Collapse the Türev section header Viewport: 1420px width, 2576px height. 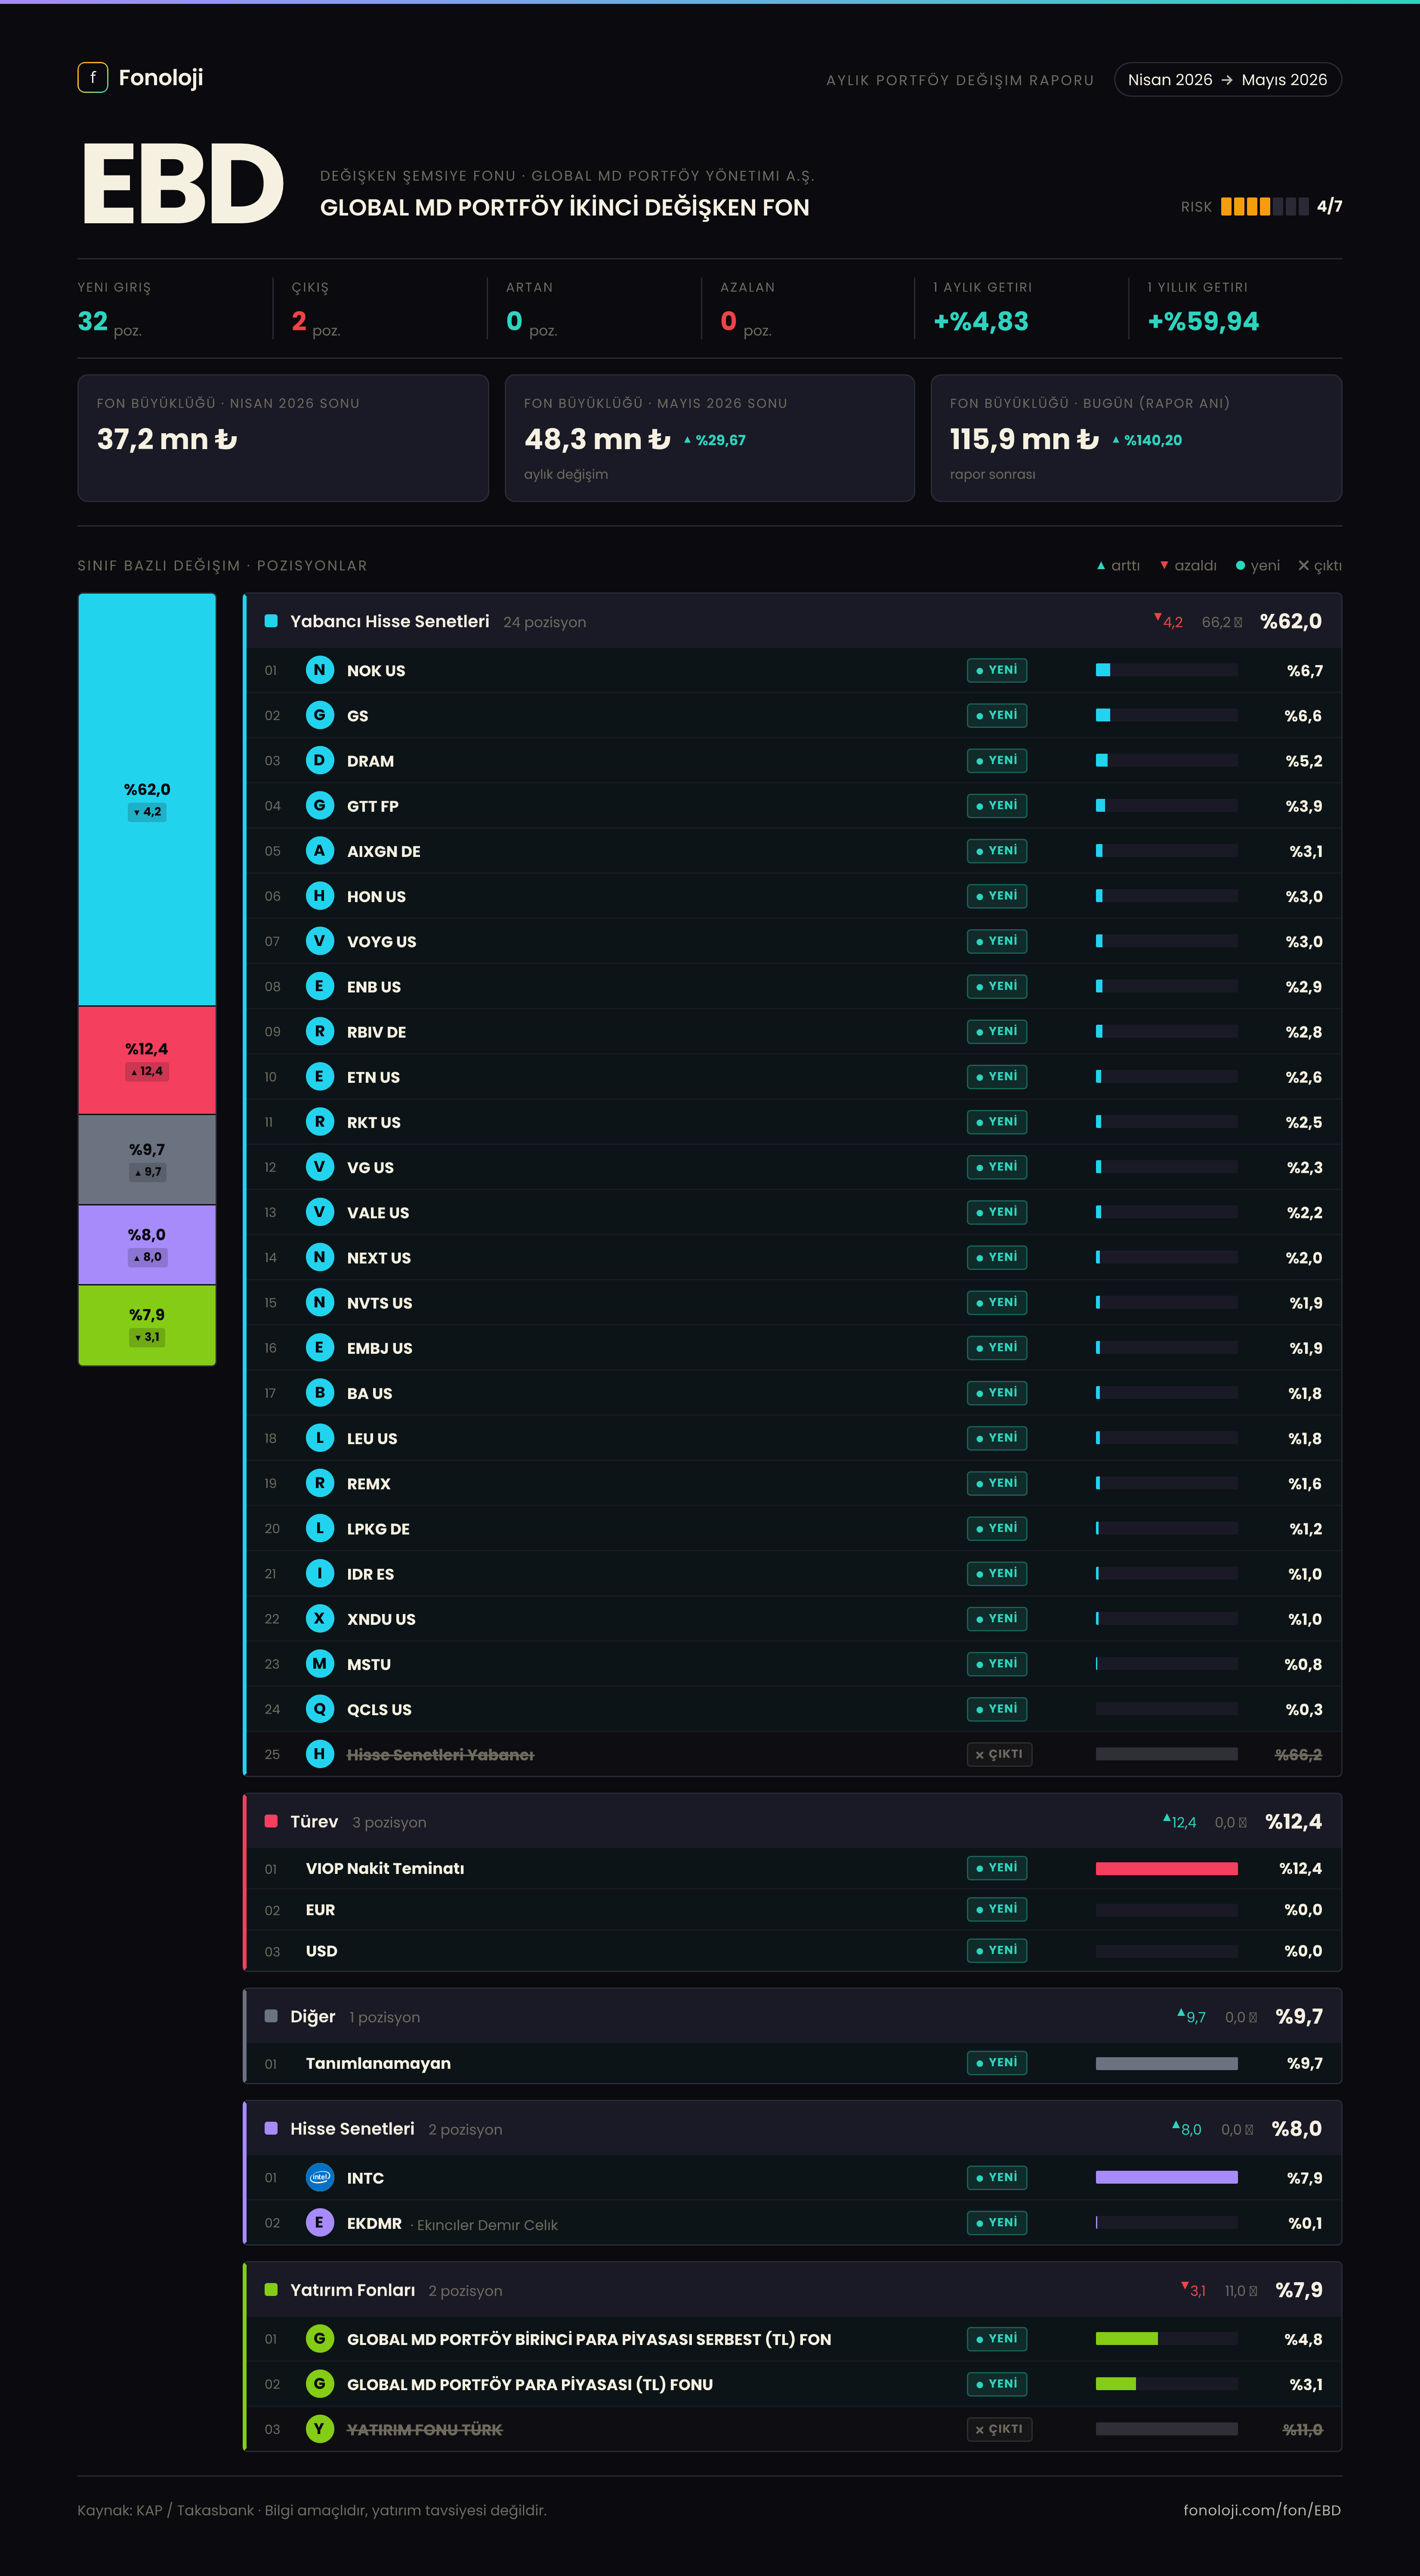(793, 1821)
